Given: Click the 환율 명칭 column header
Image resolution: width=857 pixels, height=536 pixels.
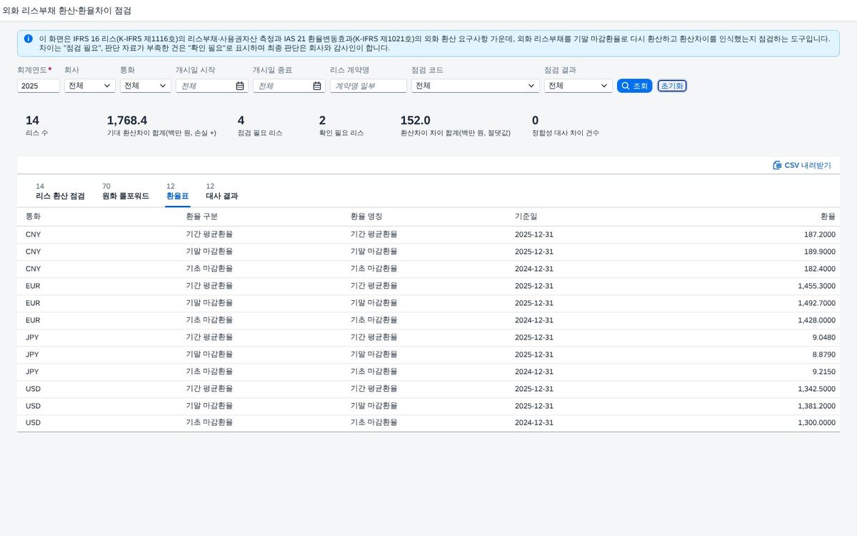Looking at the screenshot, I should (x=366, y=217).
